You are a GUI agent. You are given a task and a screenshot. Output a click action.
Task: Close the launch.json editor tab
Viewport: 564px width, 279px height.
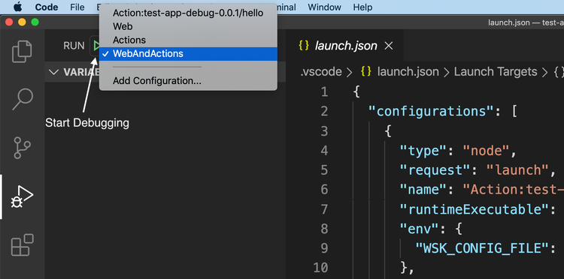tap(389, 46)
